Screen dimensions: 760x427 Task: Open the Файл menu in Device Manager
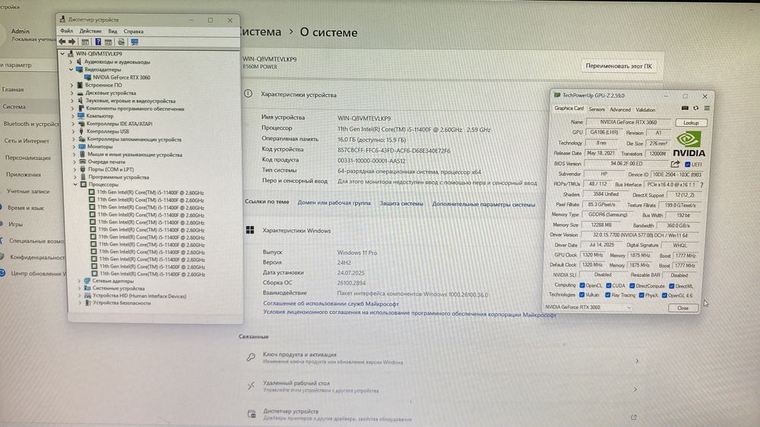click(x=66, y=31)
